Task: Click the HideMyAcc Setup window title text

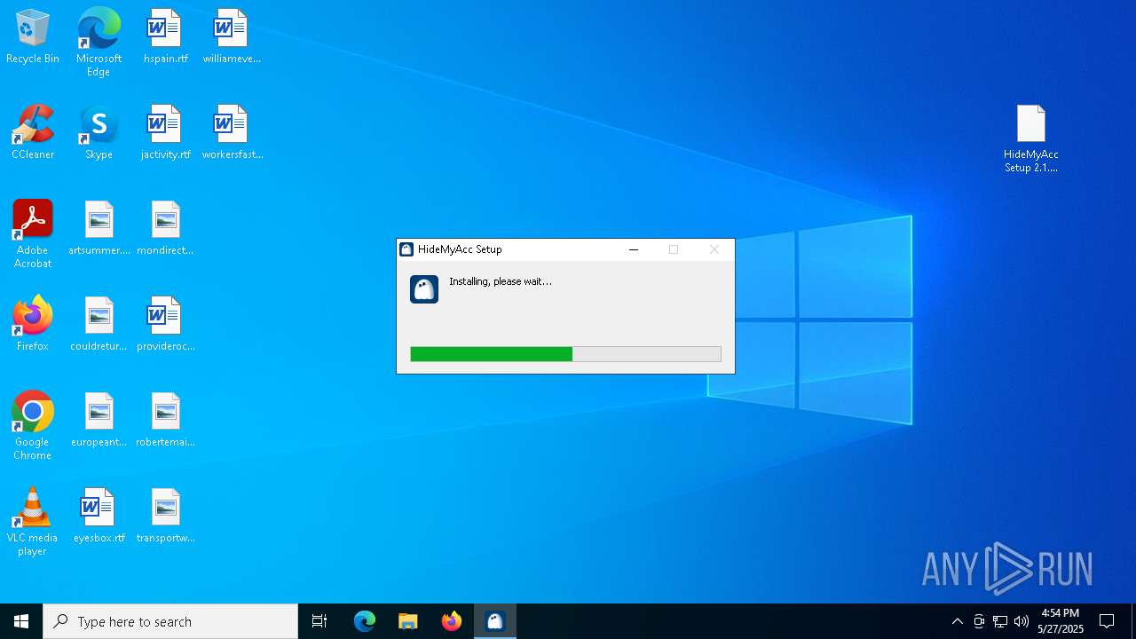Action: (460, 249)
